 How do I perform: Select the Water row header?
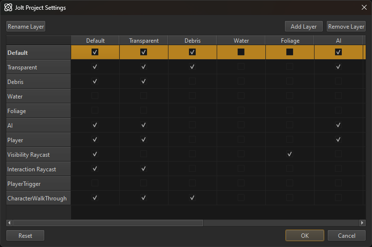(38, 96)
